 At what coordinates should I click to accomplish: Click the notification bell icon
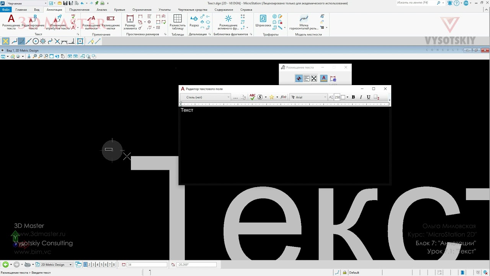pyautogui.click(x=450, y=3)
